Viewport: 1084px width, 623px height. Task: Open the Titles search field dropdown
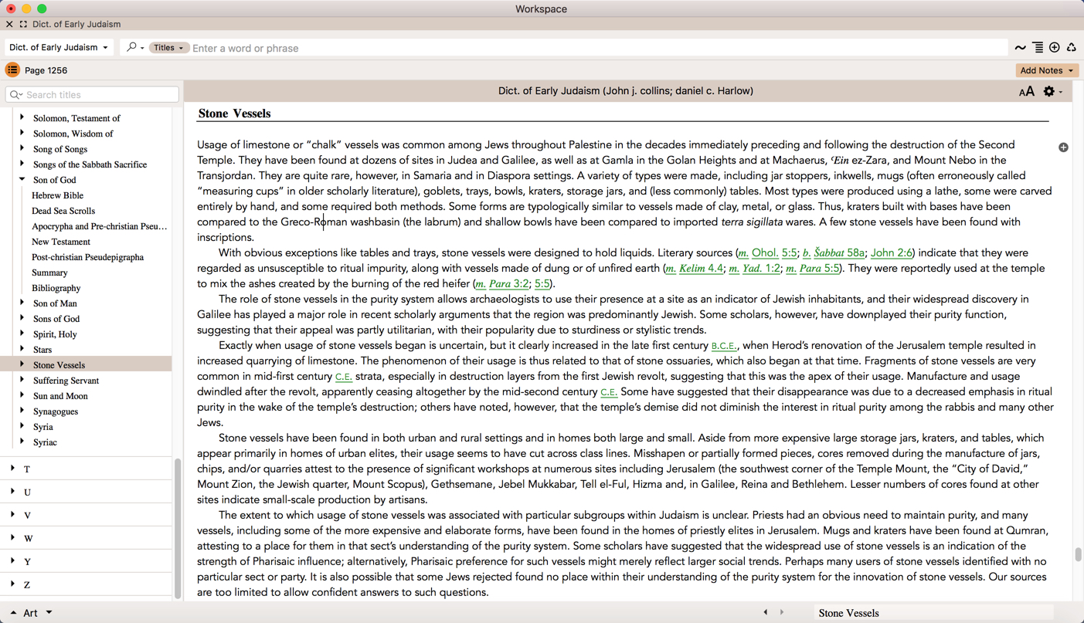168,48
